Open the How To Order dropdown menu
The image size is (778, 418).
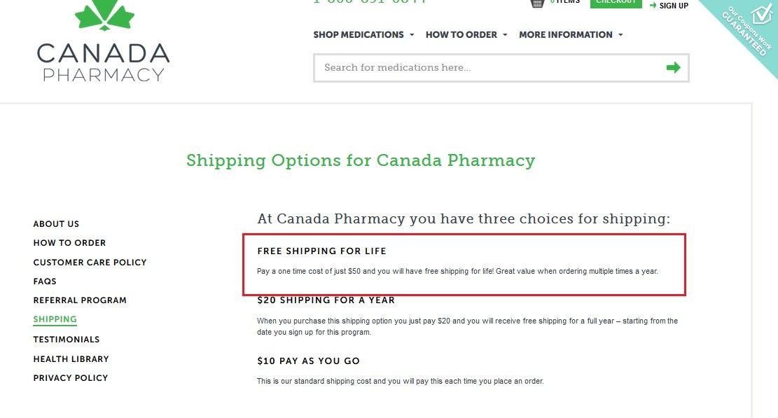point(466,35)
